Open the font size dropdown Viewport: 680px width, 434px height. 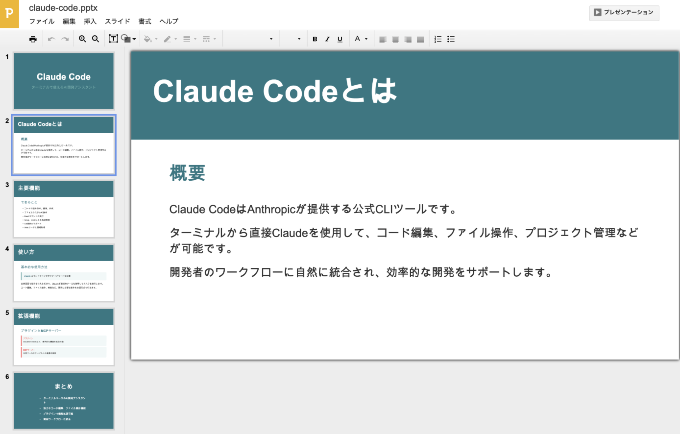(292, 39)
